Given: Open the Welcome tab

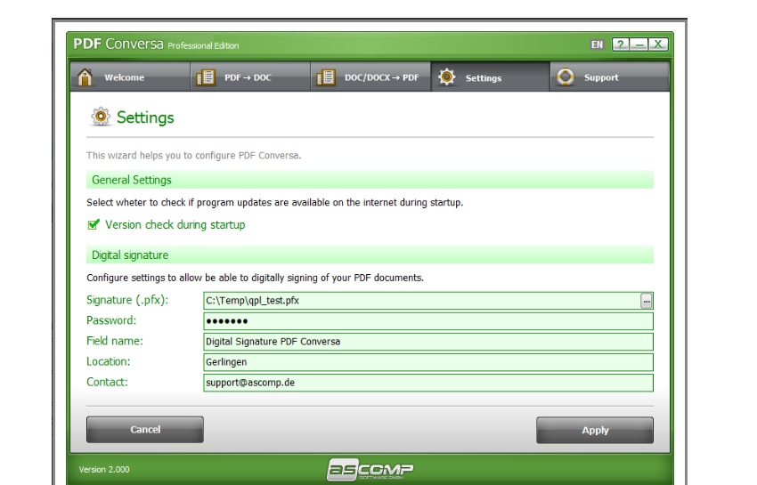Looking at the screenshot, I should 130,77.
